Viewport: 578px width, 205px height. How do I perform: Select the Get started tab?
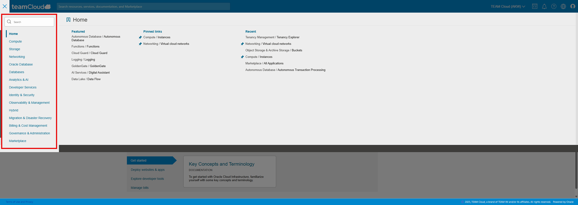151,160
